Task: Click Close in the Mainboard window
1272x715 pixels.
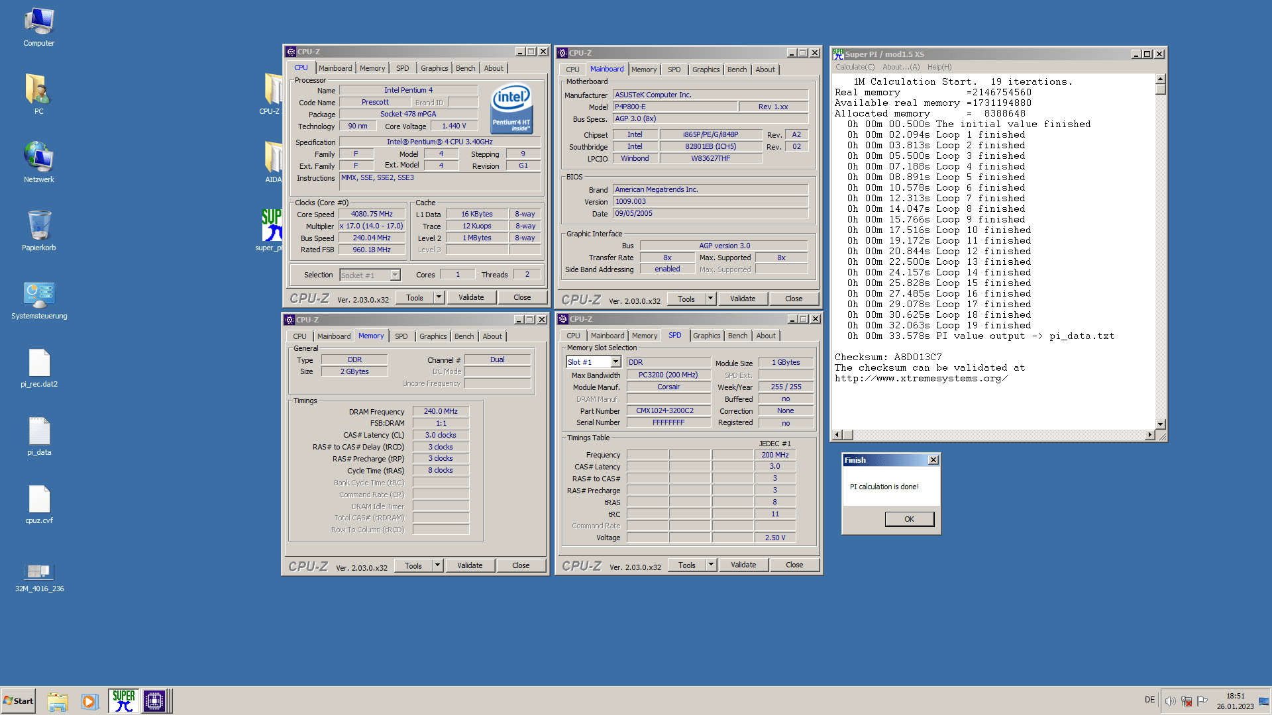Action: click(x=794, y=299)
